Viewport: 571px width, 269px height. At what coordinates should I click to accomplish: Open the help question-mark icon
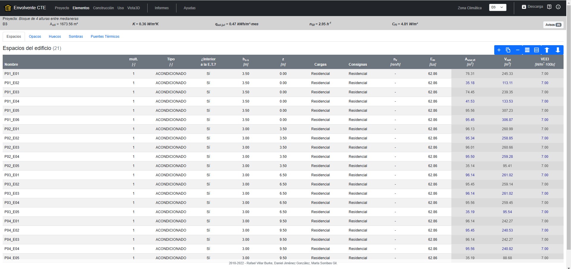(549, 7)
